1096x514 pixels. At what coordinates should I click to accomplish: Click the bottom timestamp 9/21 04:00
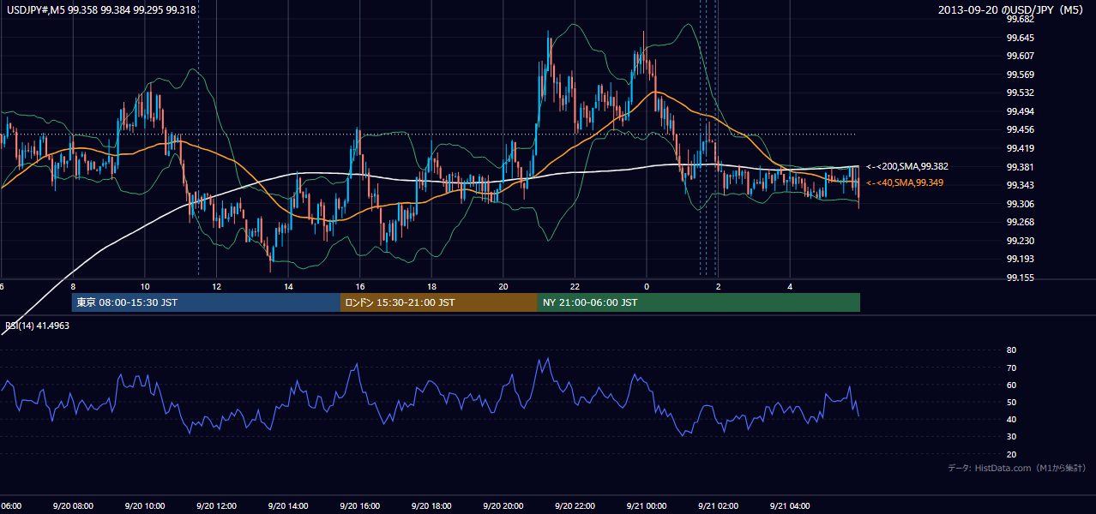(x=790, y=506)
